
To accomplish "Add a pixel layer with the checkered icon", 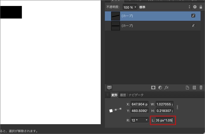I will [194, 88].
